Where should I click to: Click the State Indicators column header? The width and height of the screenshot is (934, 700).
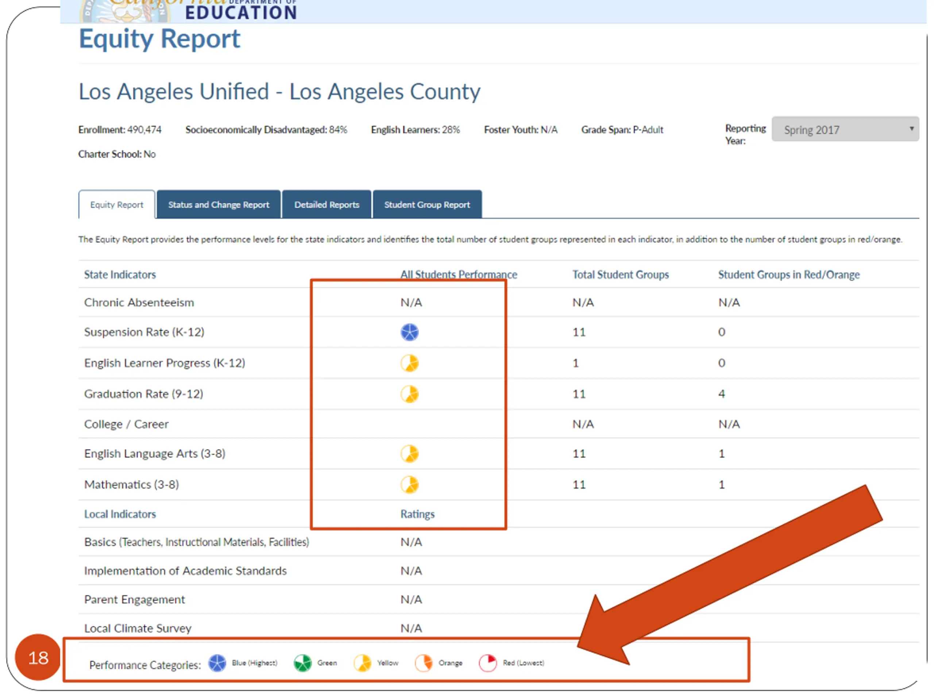[120, 275]
